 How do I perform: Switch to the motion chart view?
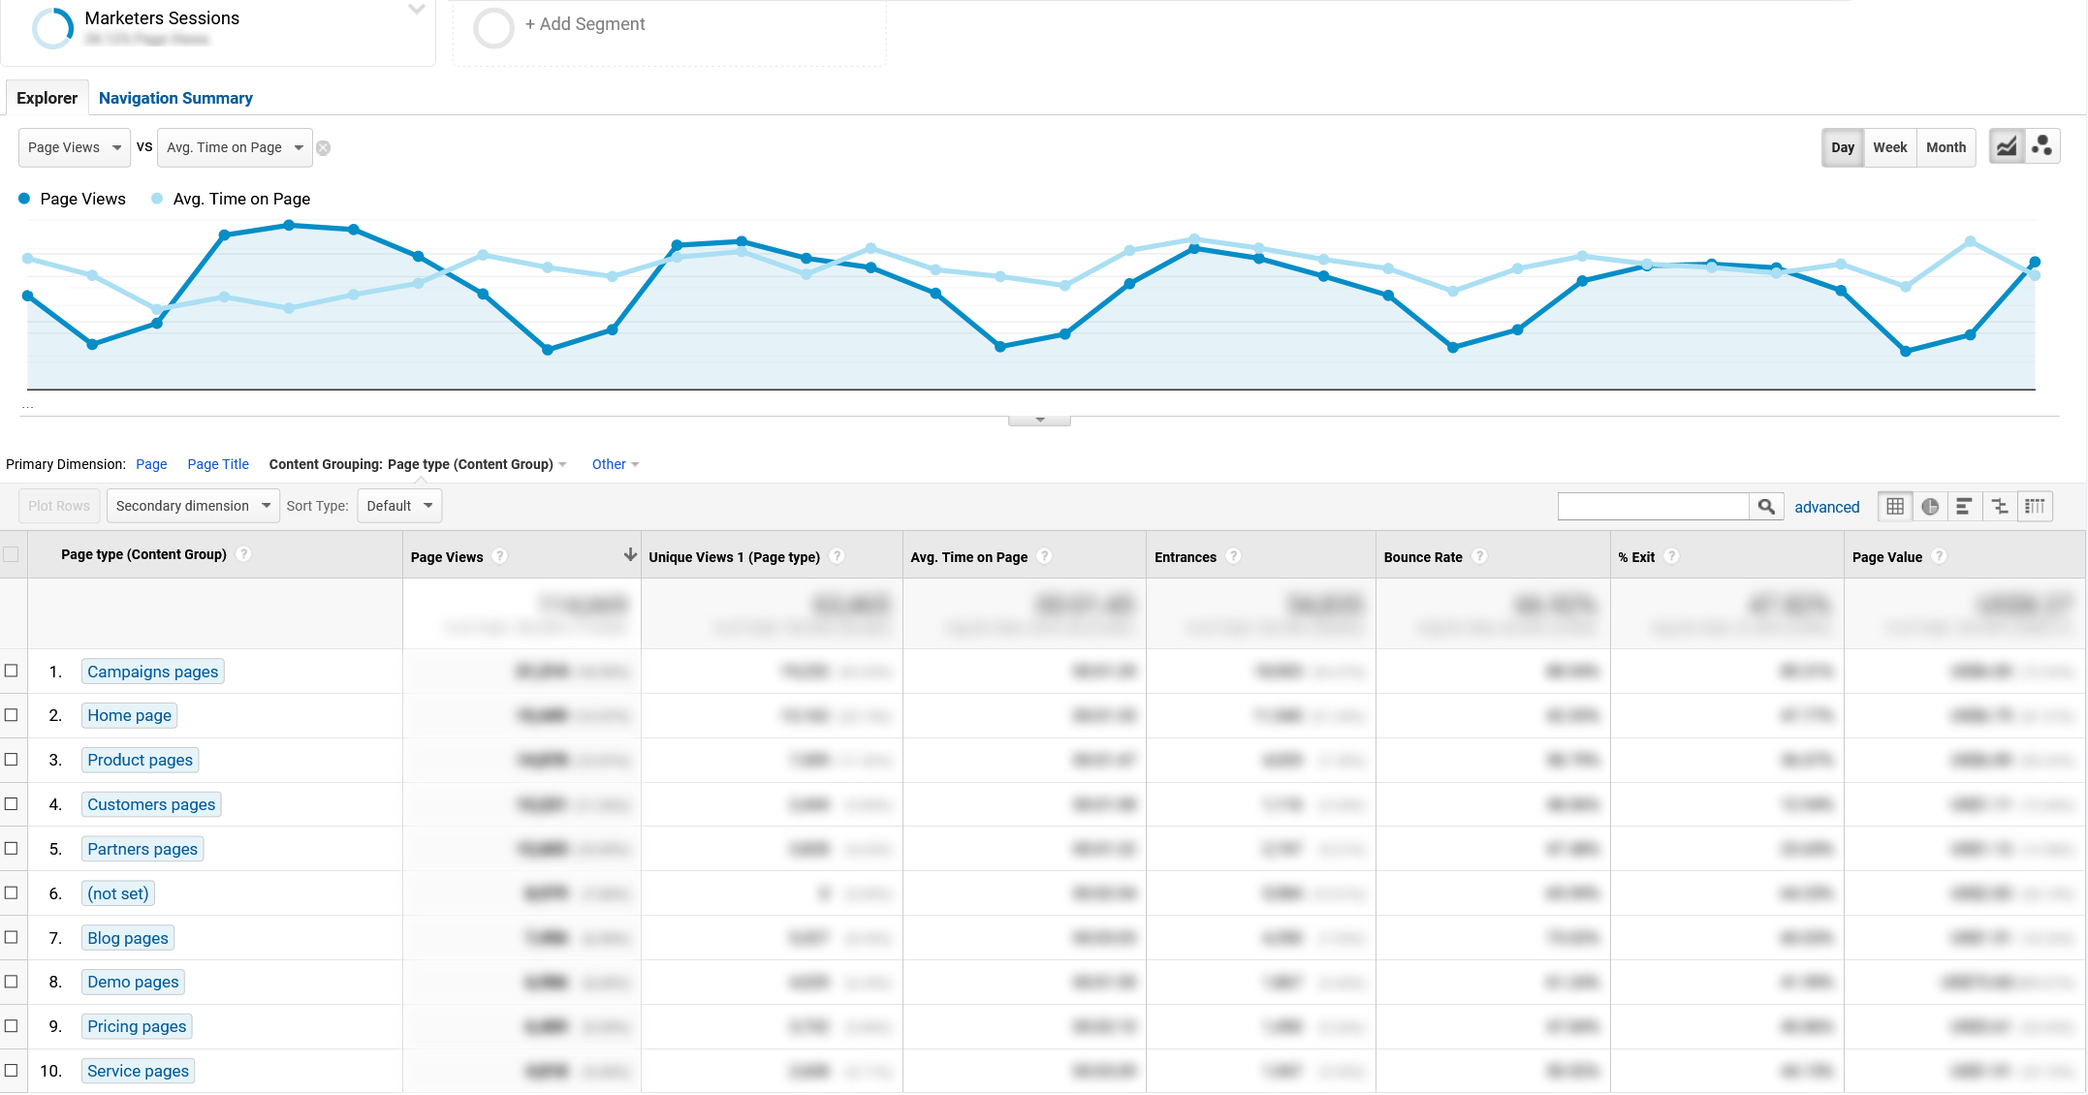[x=2042, y=145]
